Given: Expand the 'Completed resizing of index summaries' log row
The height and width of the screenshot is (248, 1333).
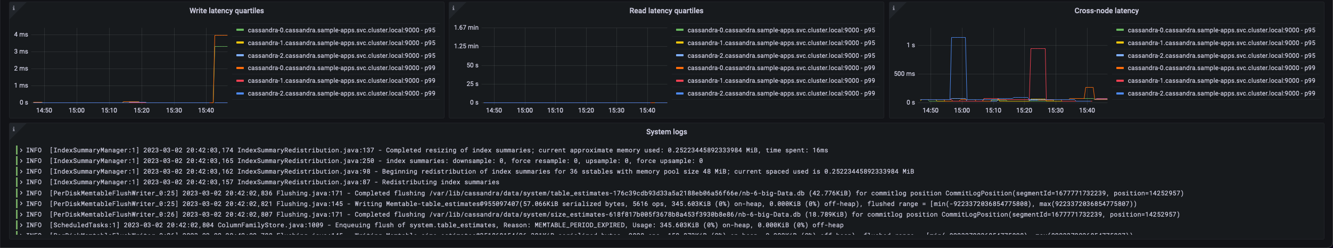Looking at the screenshot, I should (x=21, y=150).
